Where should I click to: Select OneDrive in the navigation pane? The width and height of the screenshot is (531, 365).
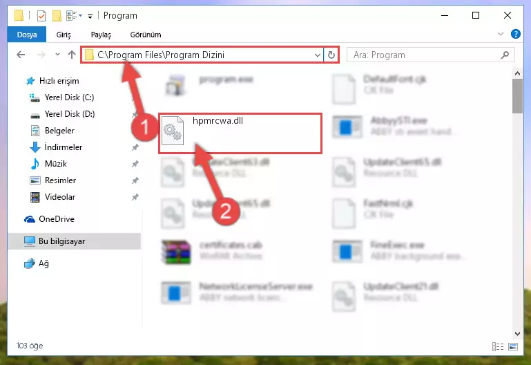pyautogui.click(x=49, y=219)
